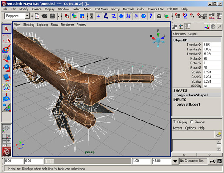224x173 pixels.
Task: Click the layer list scroll down arrow
Action: 219,149
